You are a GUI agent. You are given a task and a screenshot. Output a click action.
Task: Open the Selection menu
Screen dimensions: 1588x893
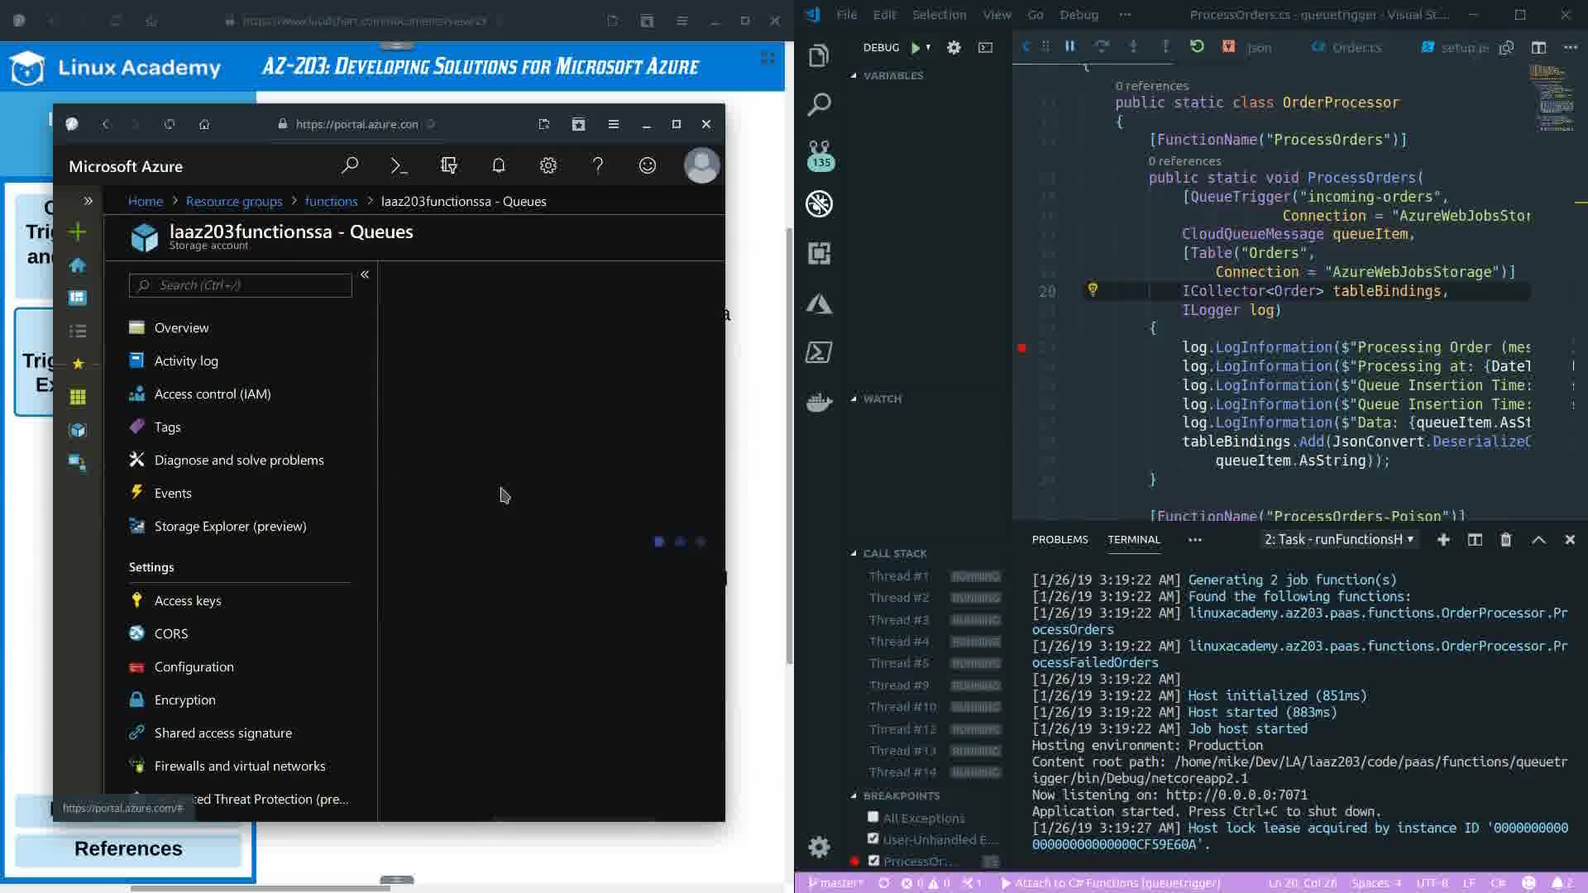pos(939,15)
